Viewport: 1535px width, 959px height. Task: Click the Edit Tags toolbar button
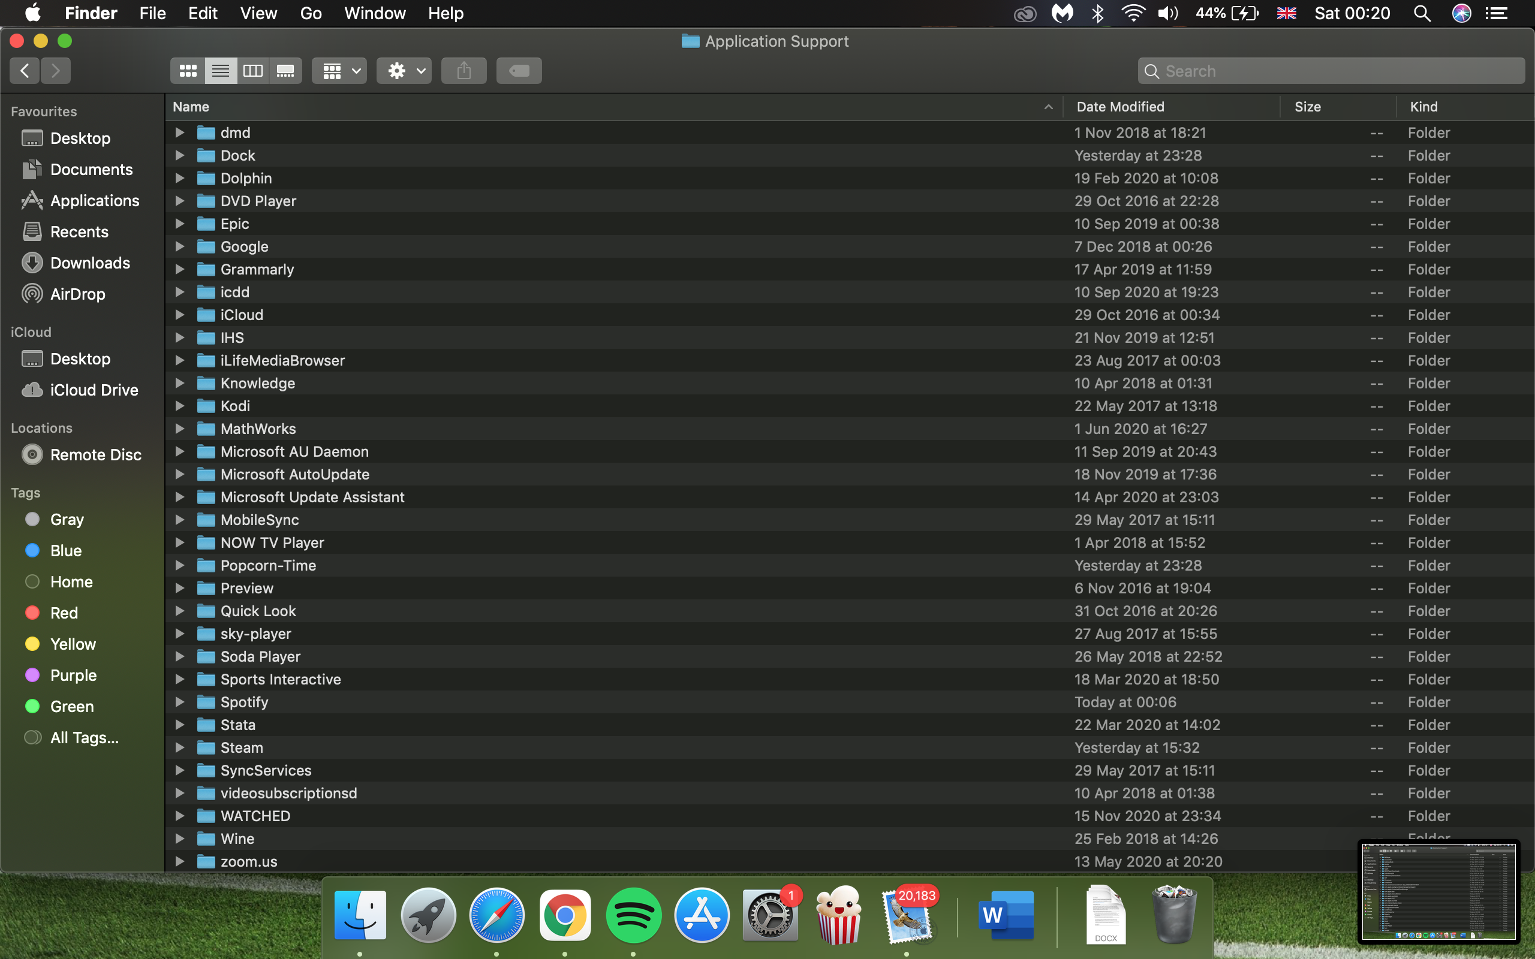coord(519,70)
